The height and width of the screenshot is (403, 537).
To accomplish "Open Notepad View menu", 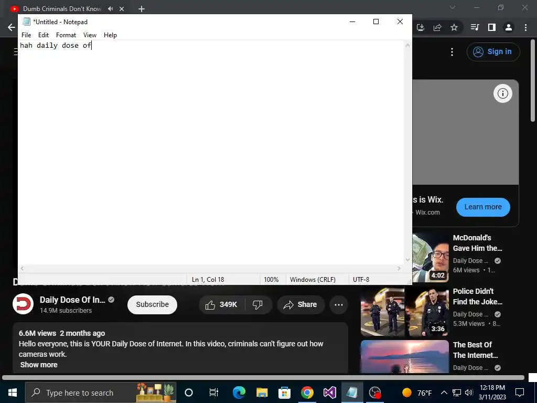I will [x=90, y=35].
